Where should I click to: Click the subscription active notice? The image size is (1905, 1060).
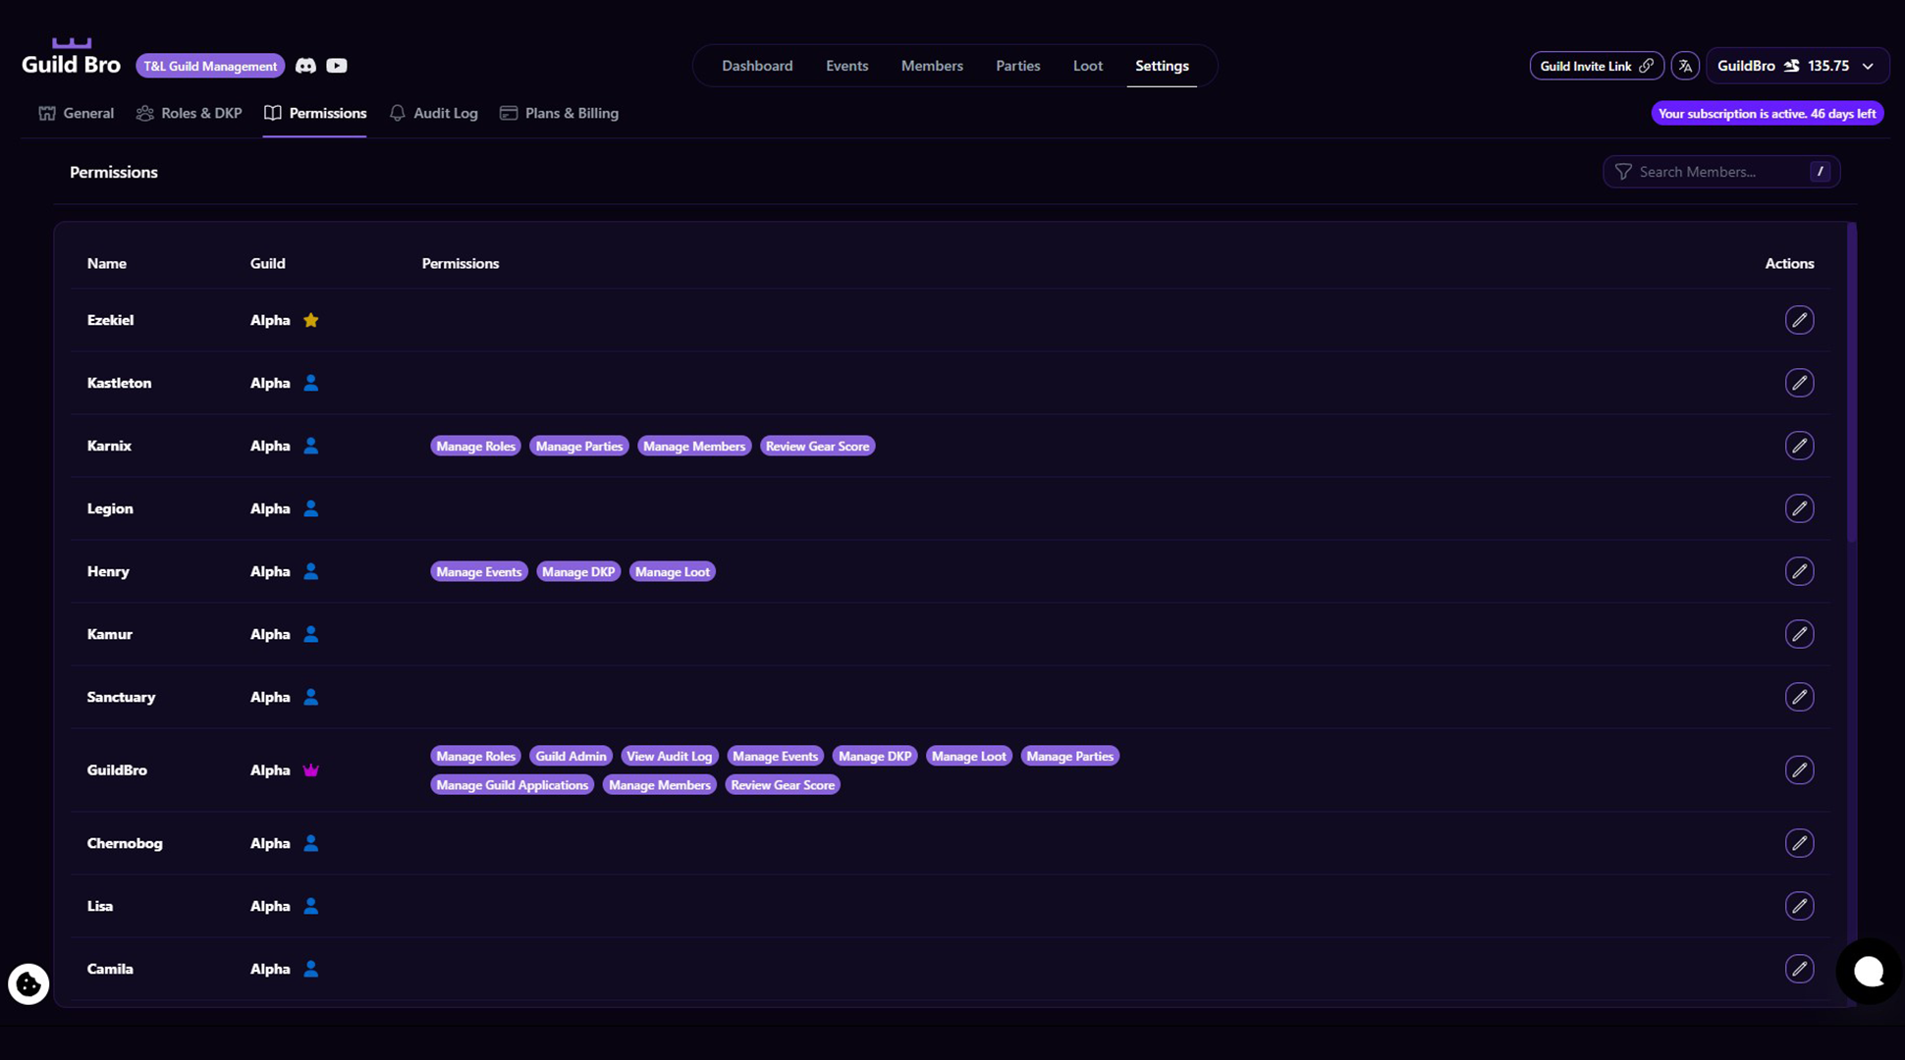[x=1767, y=114]
